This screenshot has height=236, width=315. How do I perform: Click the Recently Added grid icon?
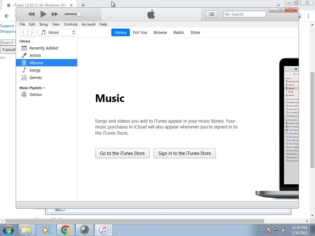coord(24,48)
